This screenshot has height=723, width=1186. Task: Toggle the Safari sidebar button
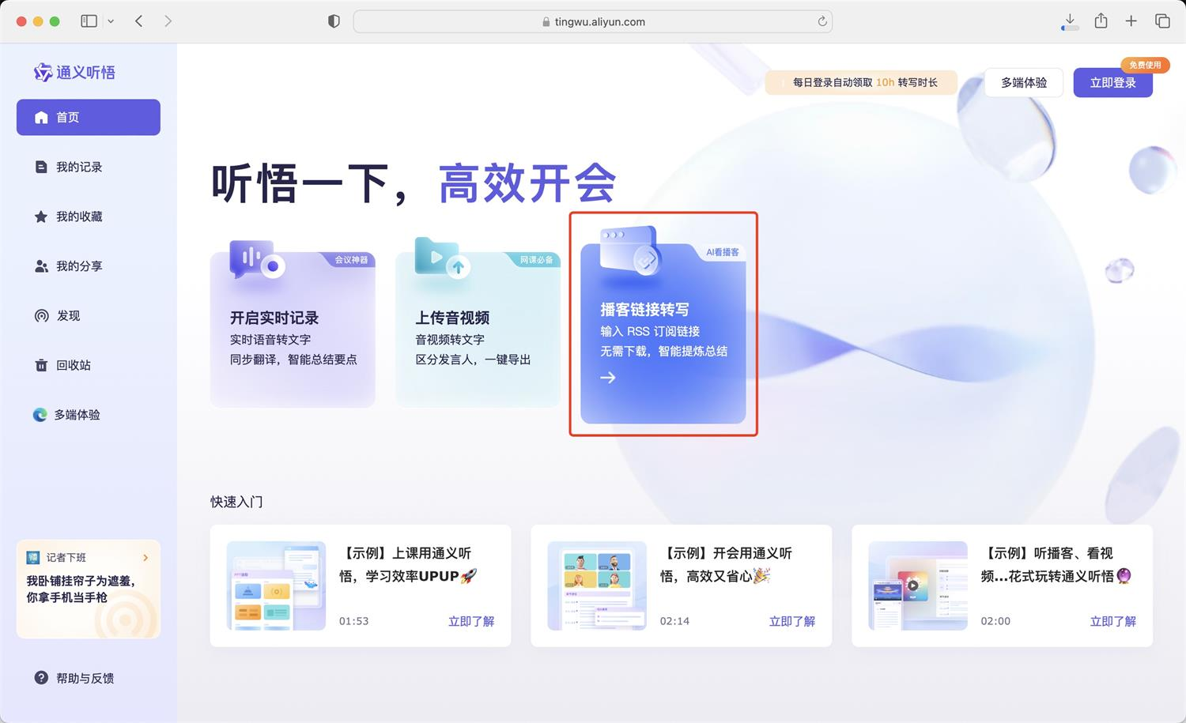click(x=89, y=21)
